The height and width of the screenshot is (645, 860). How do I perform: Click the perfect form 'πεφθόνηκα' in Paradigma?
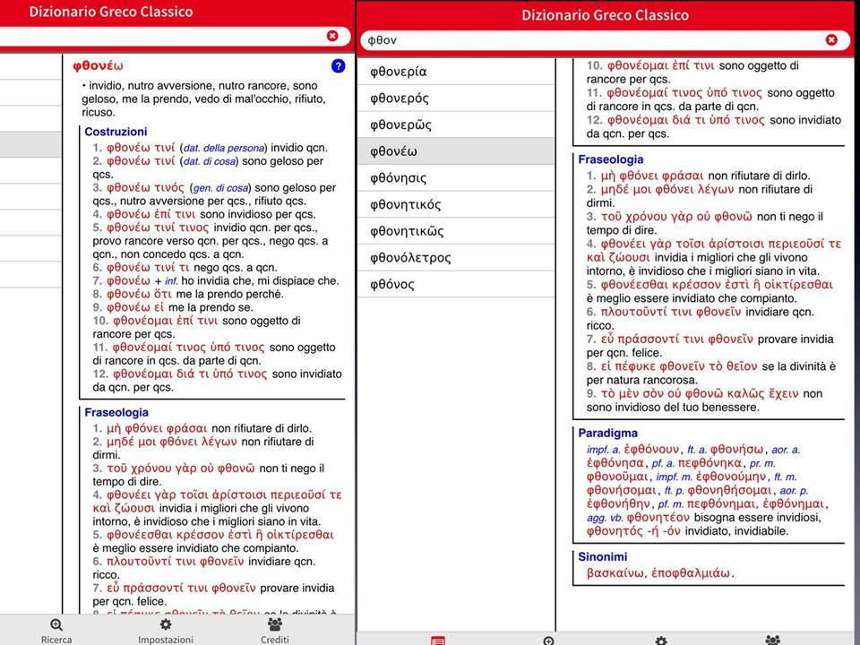click(x=710, y=463)
